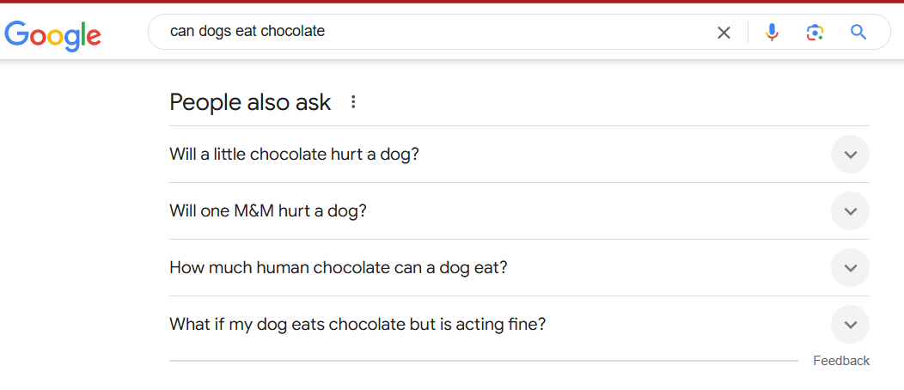Click empty space in search bar after the query
904x390 pixels.
[x=516, y=32]
